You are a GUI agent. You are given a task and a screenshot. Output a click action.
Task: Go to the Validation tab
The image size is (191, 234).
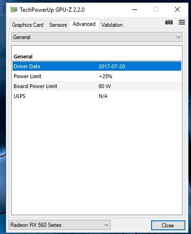(112, 25)
